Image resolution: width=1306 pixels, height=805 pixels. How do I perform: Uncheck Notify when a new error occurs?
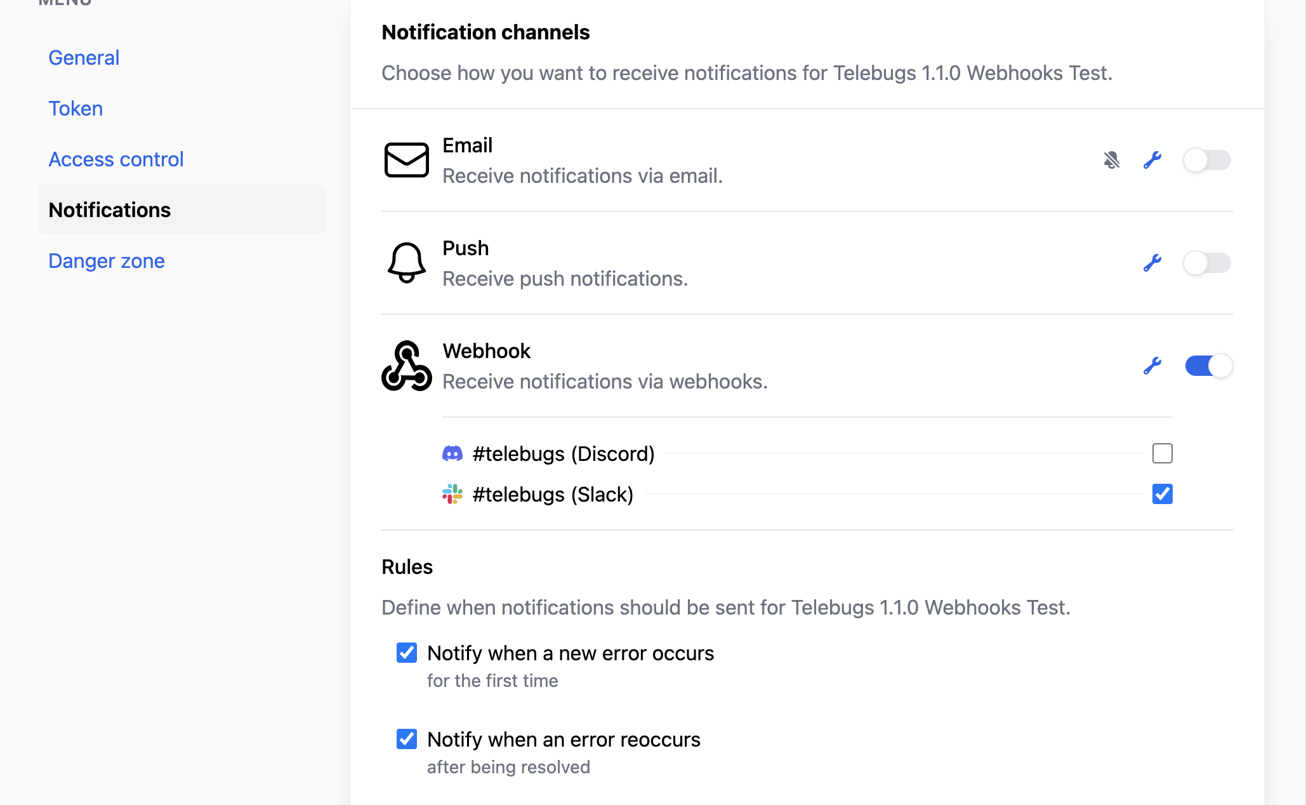406,653
